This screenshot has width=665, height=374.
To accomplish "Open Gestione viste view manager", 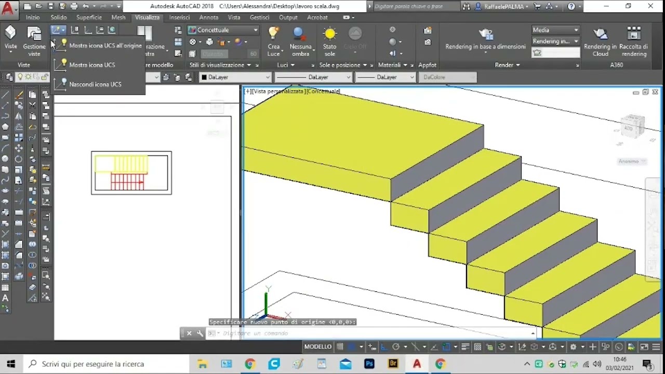I will (34, 41).
